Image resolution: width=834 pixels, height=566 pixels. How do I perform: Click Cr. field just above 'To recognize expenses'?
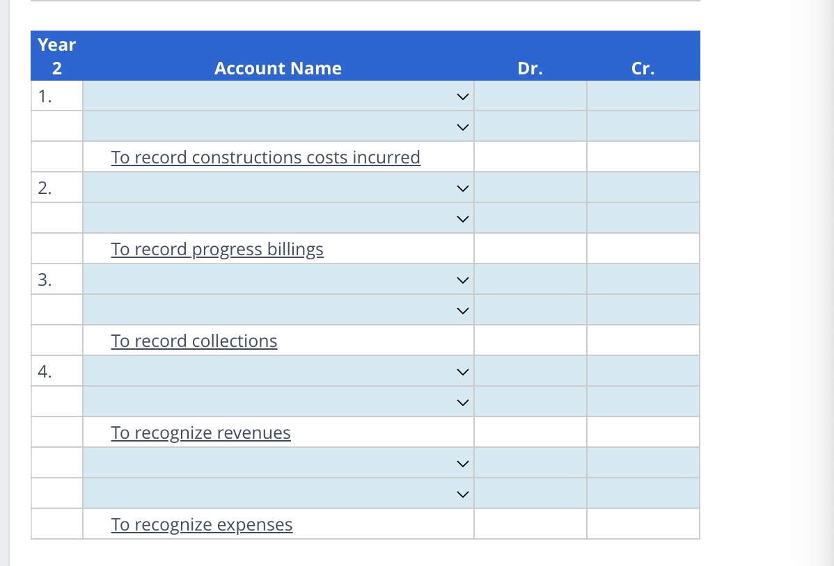point(643,494)
